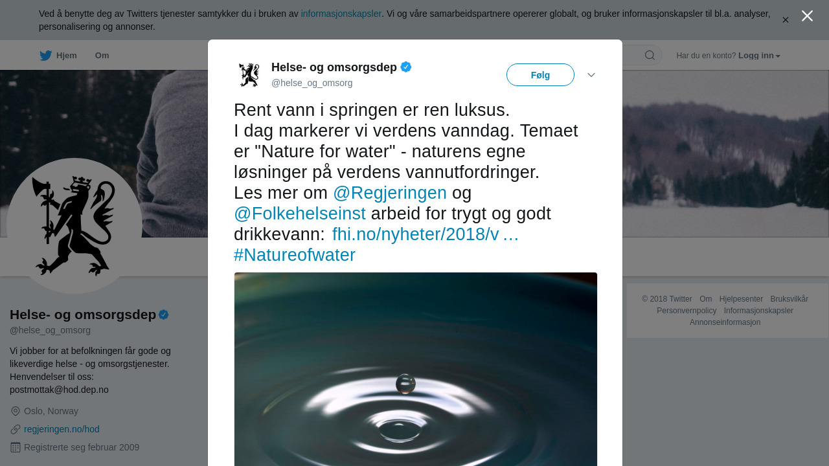The width and height of the screenshot is (829, 466).
Task: Dismiss the cookie notice small X
Action: pos(786,20)
